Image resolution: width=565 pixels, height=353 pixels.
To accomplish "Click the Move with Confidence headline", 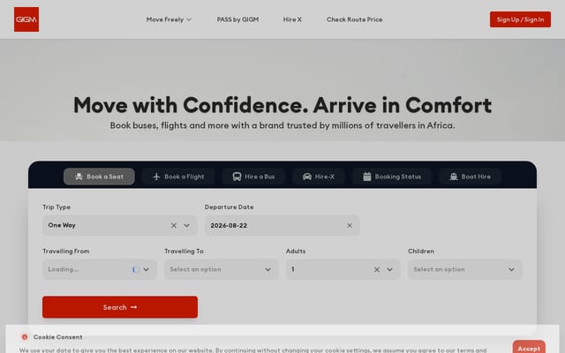I will click(282, 105).
